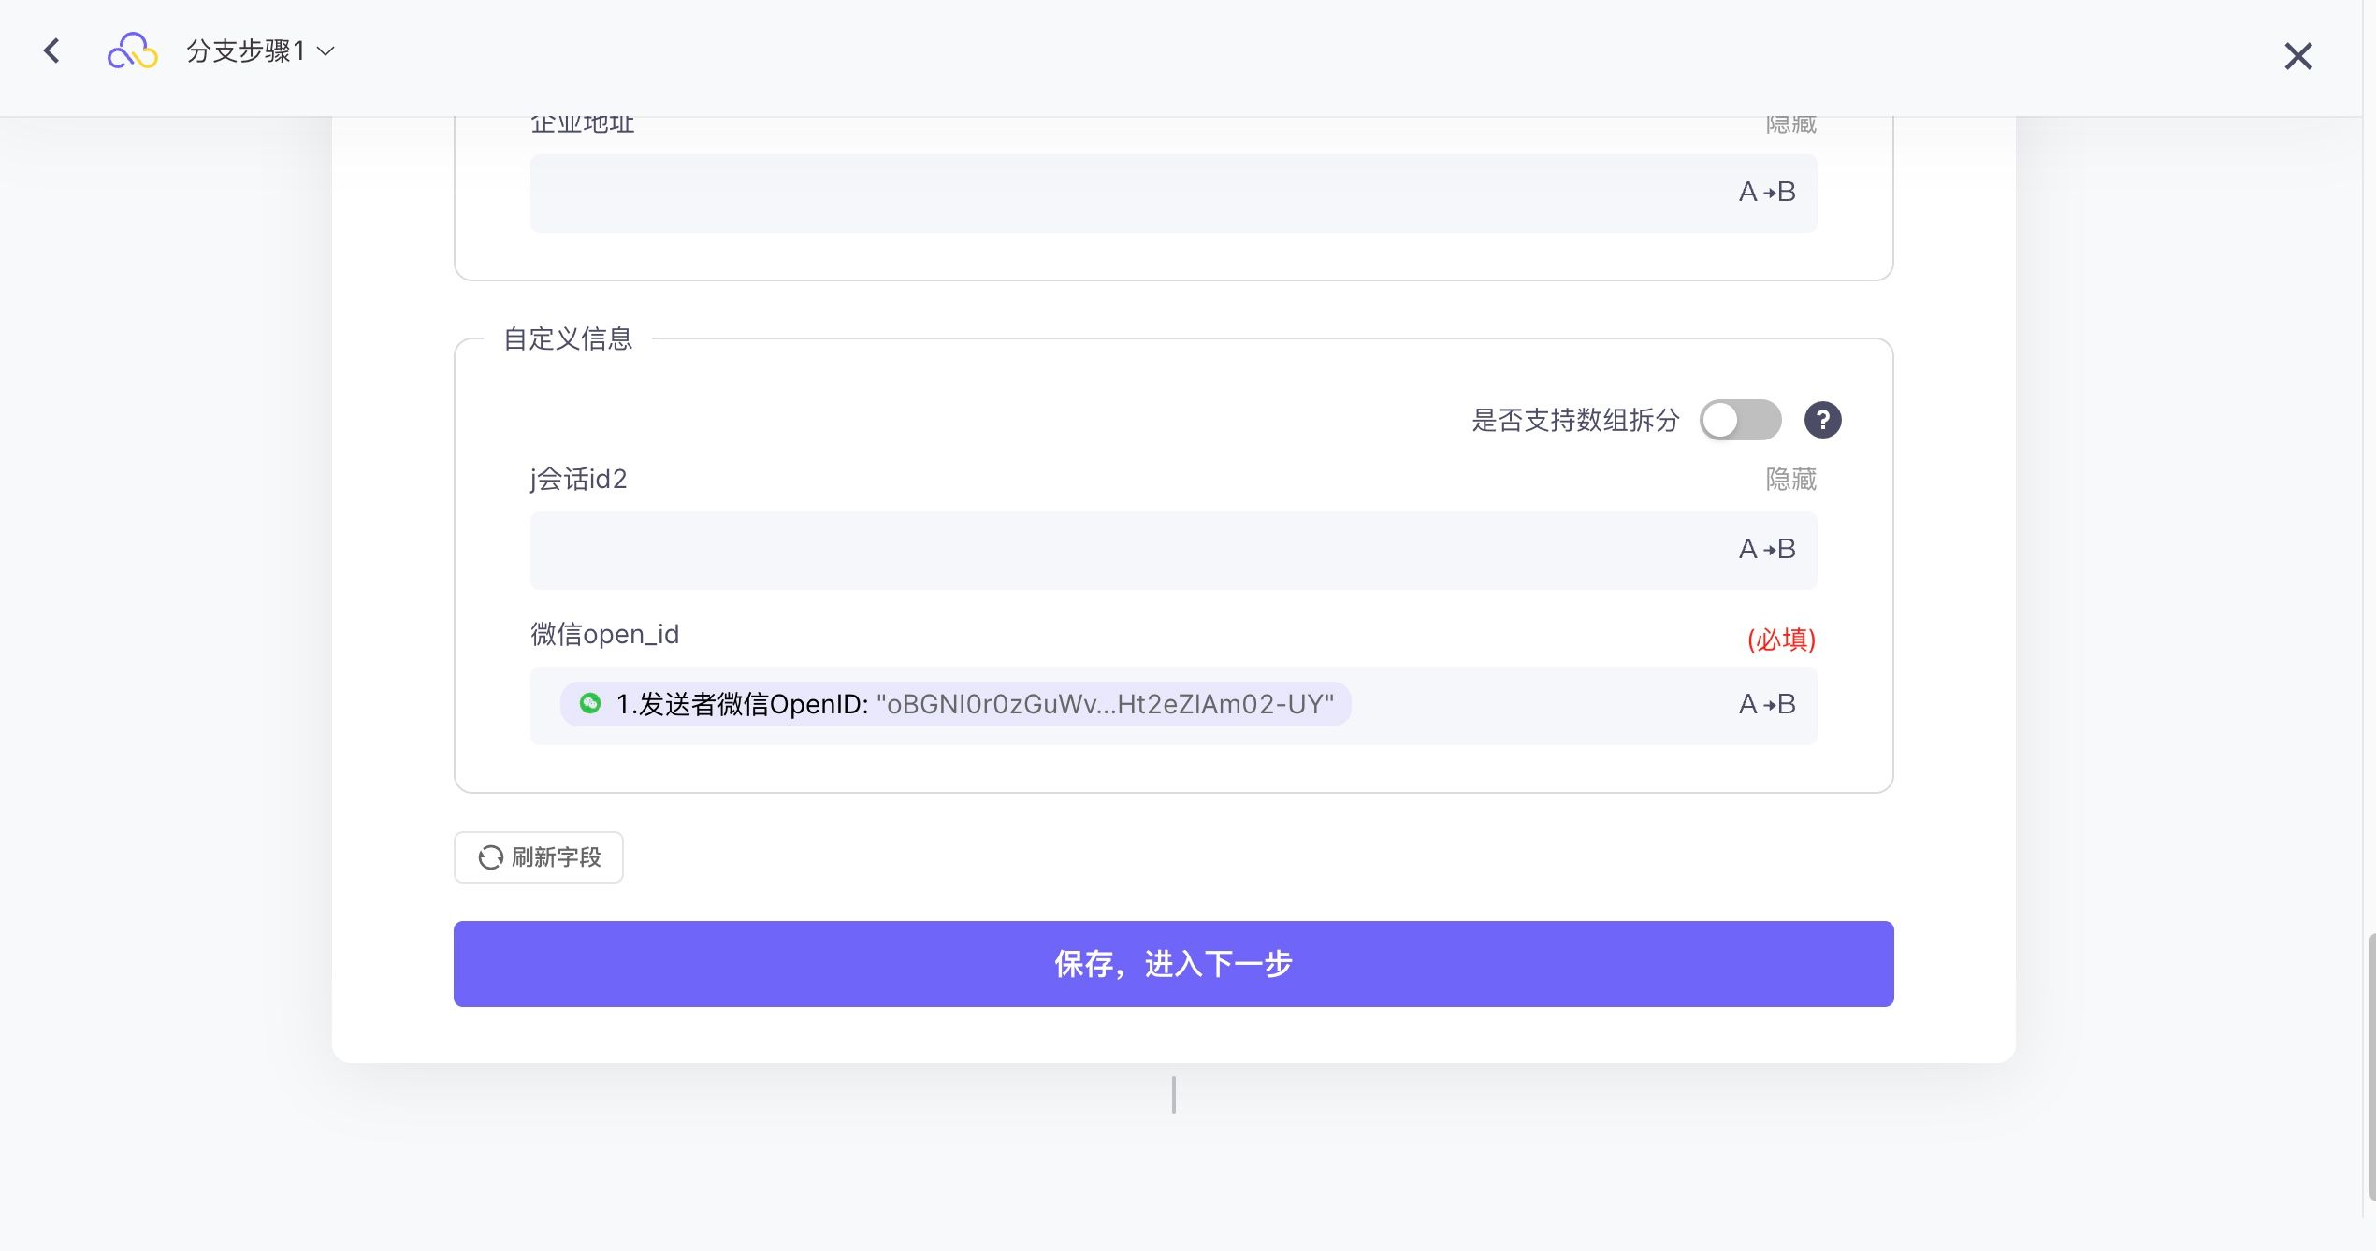Open the question mark help icon
Image resolution: width=2376 pixels, height=1251 pixels.
(x=1822, y=420)
